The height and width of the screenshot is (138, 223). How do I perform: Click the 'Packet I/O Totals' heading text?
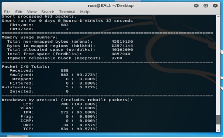coord(25,67)
